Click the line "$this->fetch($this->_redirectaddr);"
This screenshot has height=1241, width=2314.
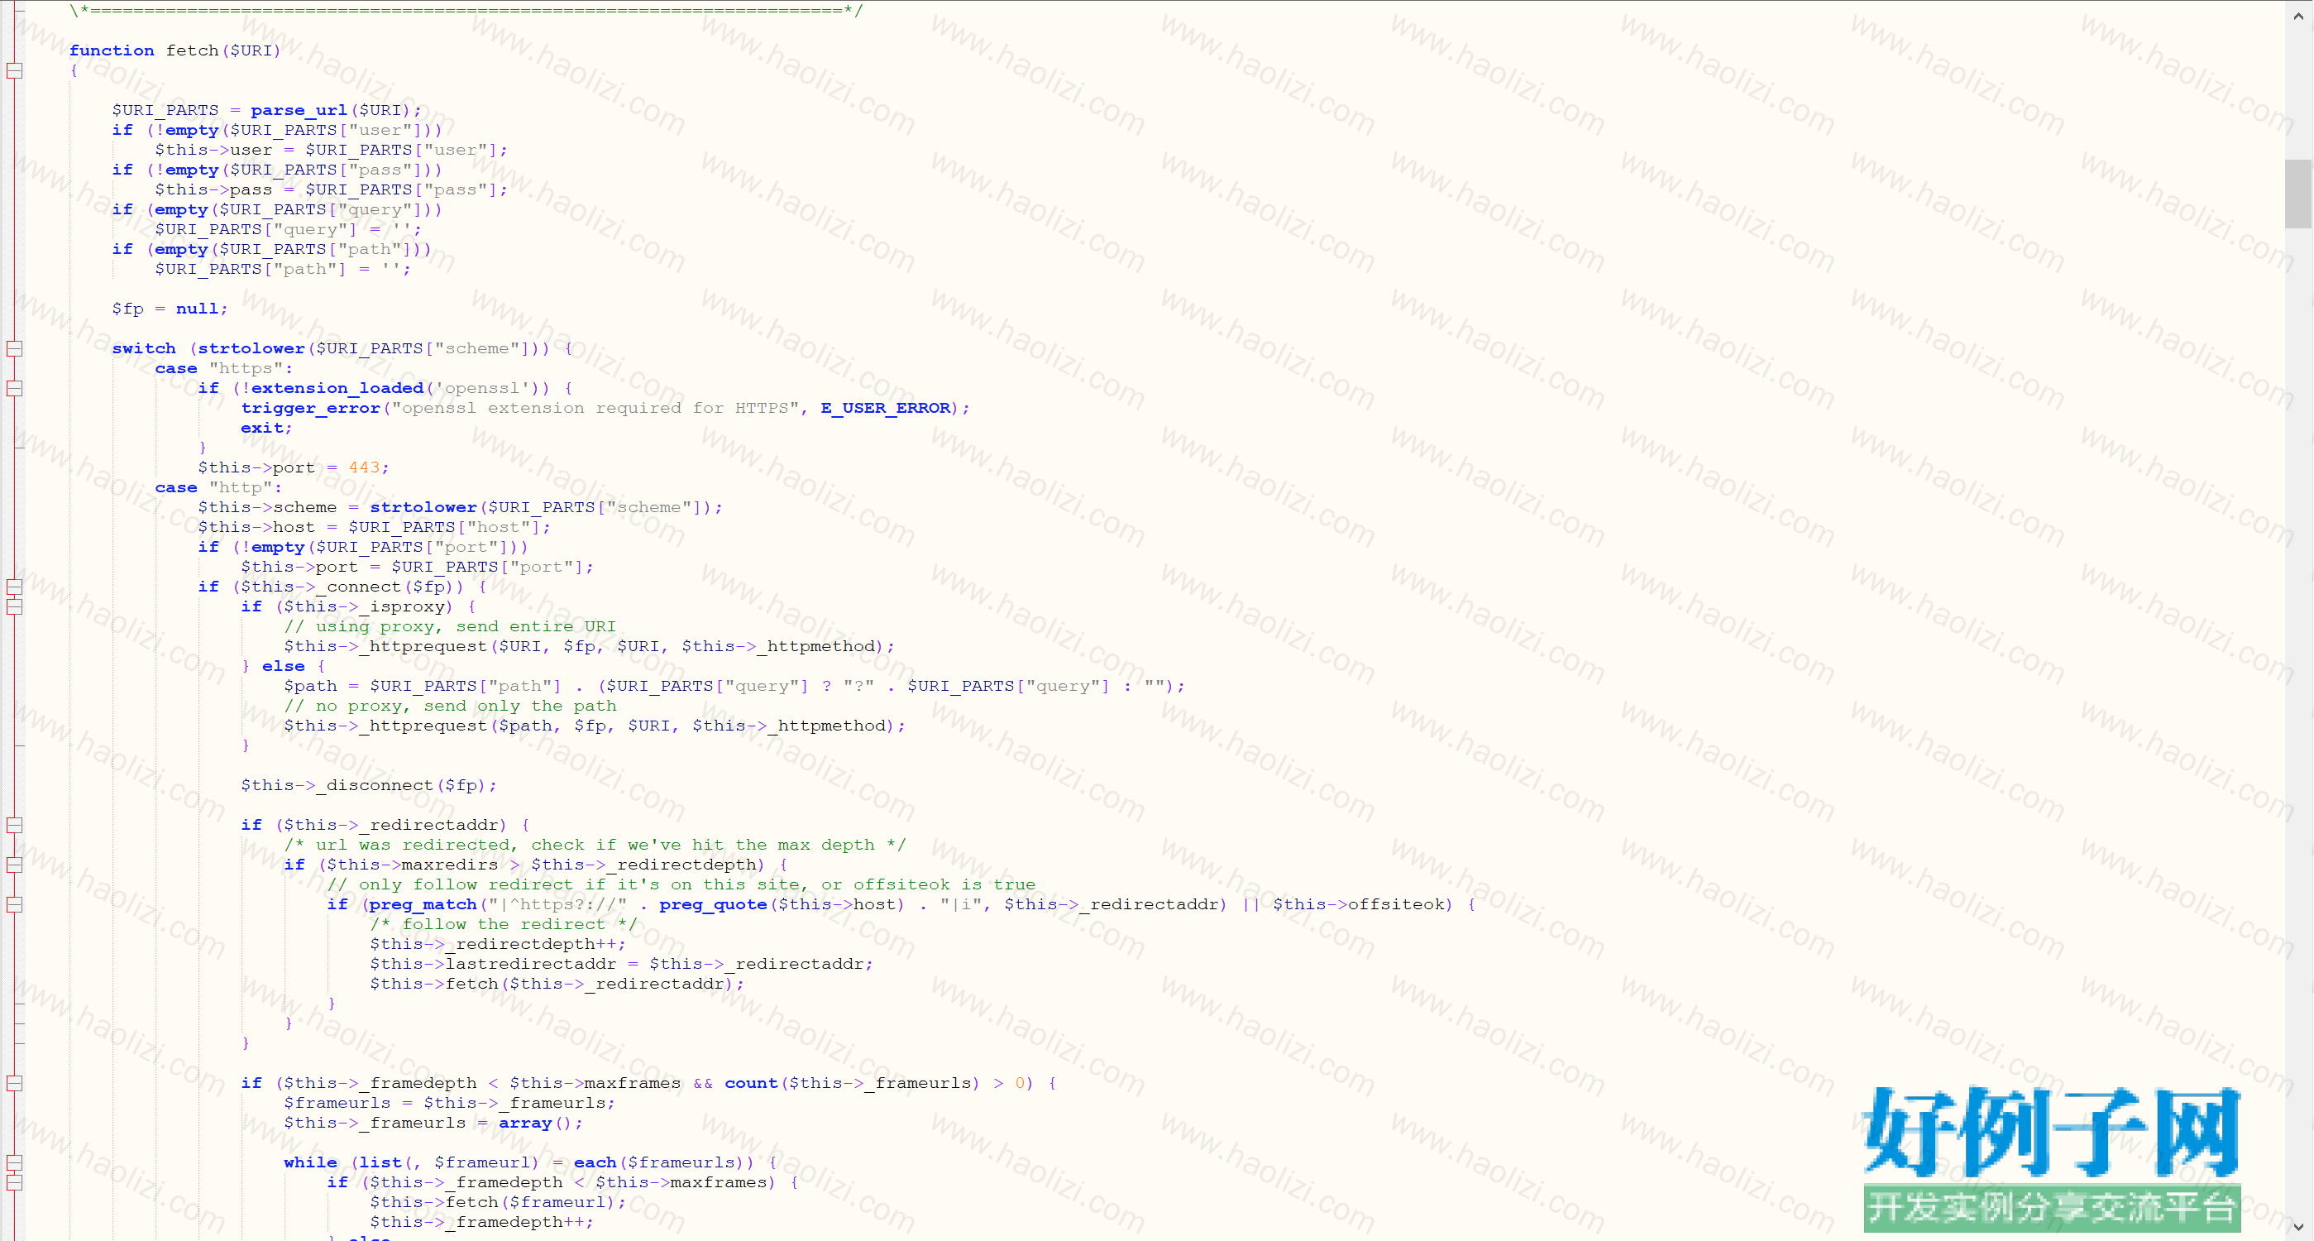coord(557,983)
